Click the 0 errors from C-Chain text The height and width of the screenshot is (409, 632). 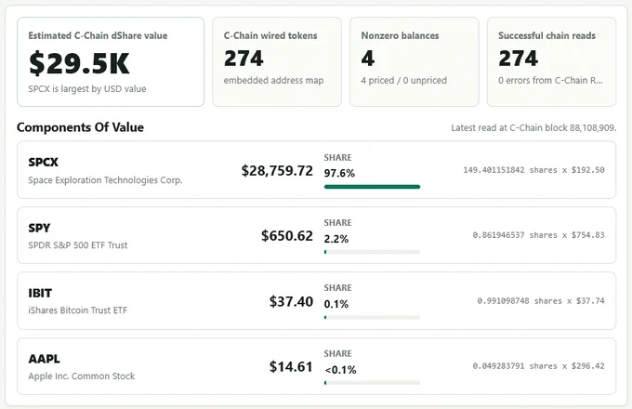coord(550,80)
